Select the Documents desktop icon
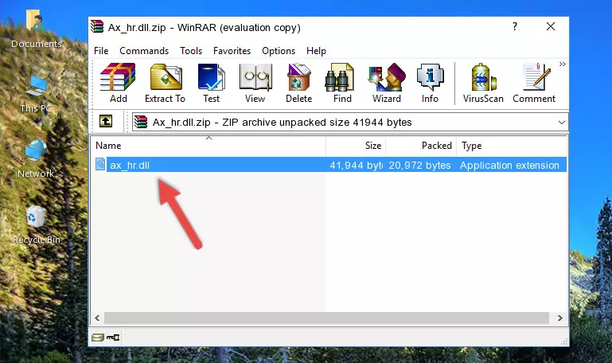Image resolution: width=612 pixels, height=363 pixels. pos(36,29)
